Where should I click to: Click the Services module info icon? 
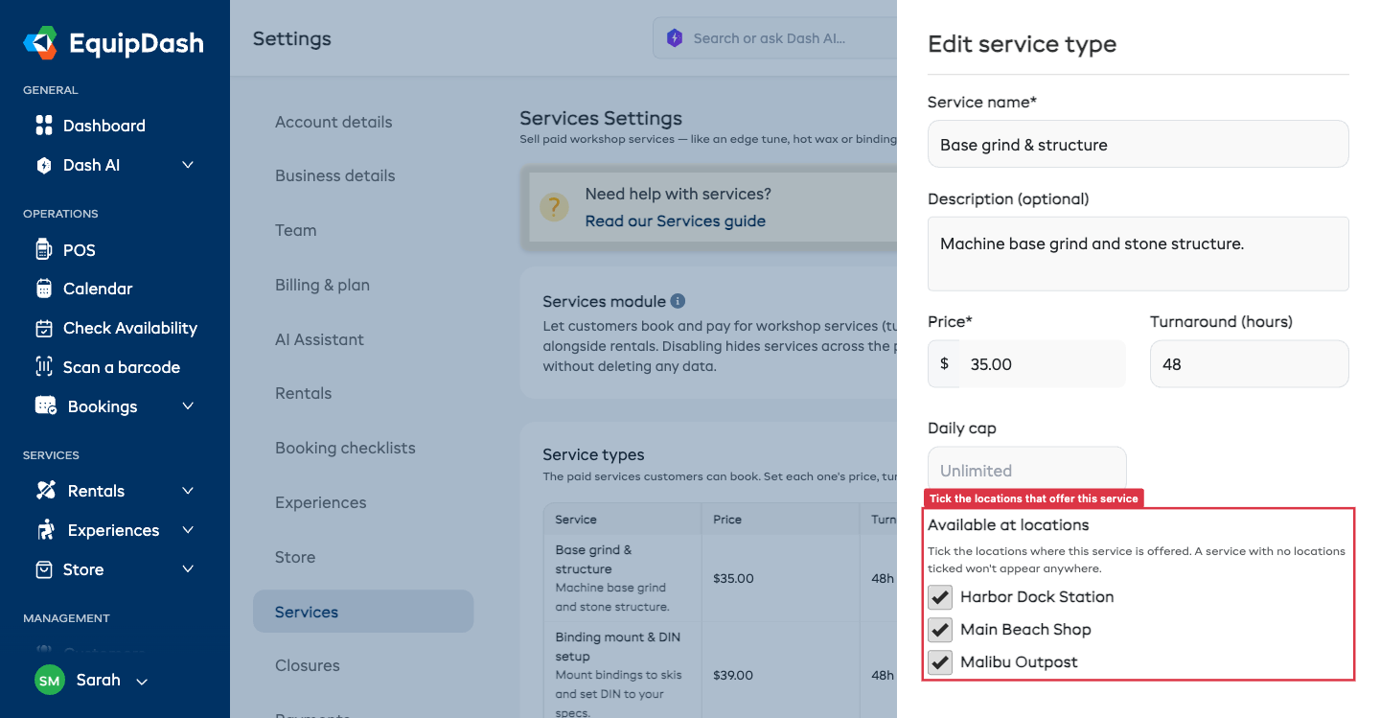coord(678,301)
